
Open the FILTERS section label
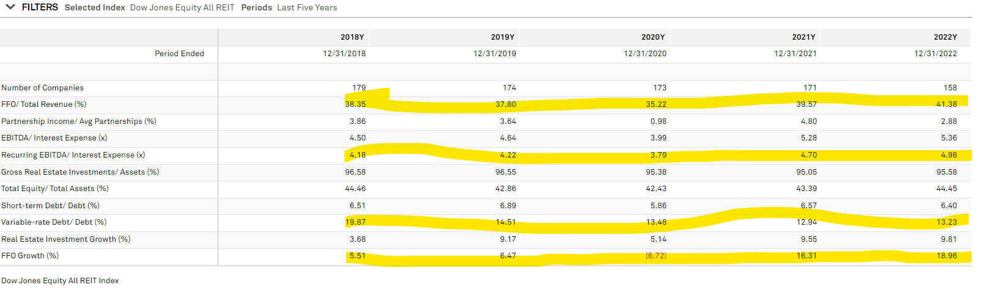pos(40,7)
